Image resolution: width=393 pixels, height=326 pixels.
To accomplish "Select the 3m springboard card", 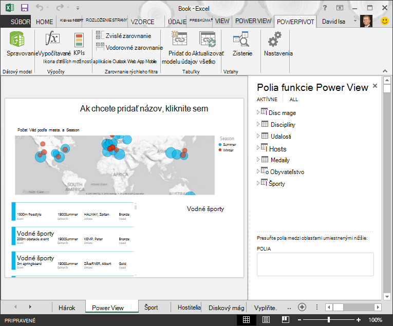I will pos(72,260).
